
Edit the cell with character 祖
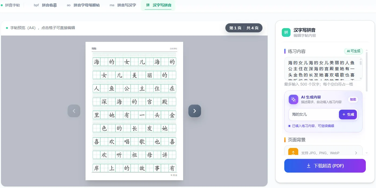[134, 155]
